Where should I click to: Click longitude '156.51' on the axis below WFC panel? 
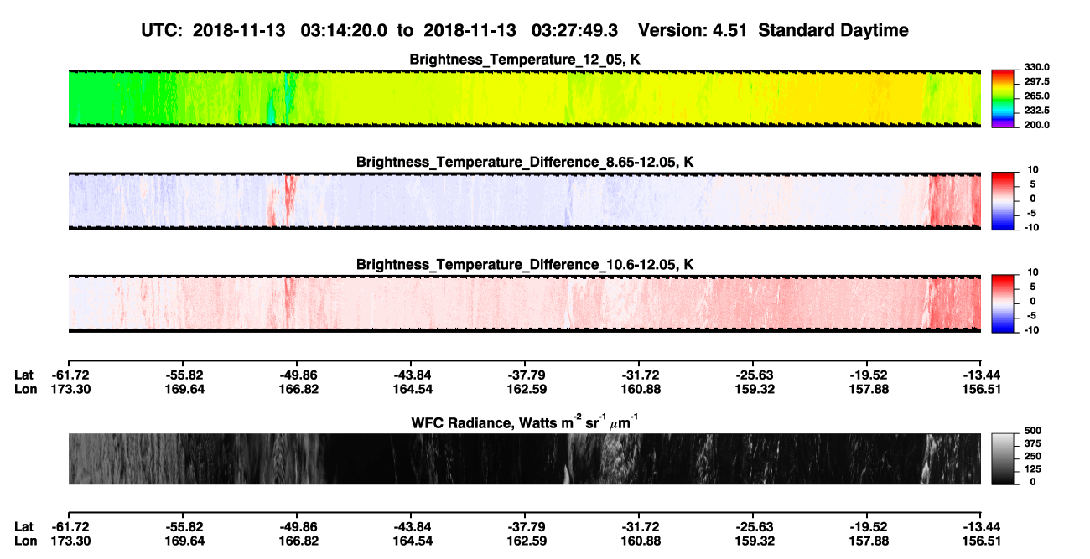click(x=983, y=541)
